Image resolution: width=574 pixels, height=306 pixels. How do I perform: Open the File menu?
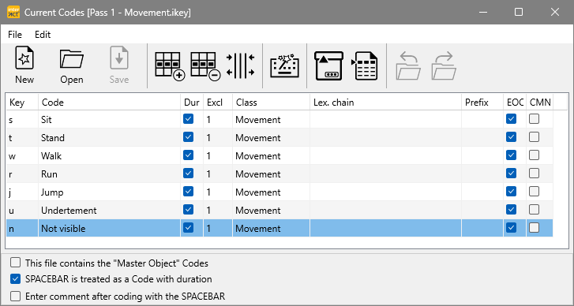pyautogui.click(x=15, y=35)
